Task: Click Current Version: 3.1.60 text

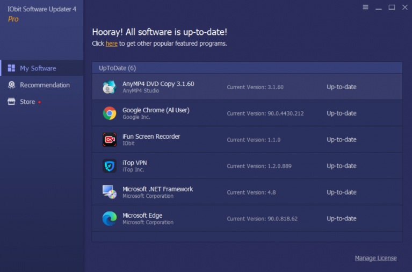Action: (255, 87)
